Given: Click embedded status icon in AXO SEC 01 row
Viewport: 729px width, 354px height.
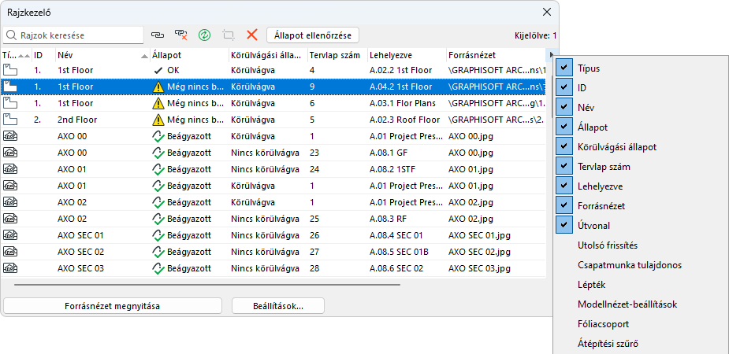Looking at the screenshot, I should pyautogui.click(x=158, y=236).
